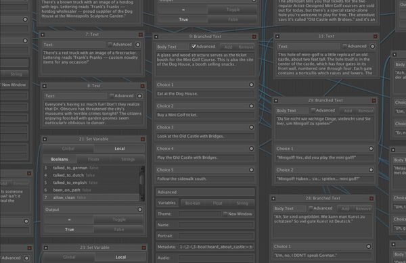Image resolution: width=406 pixels, height=263 pixels.
Task: Collapse node 13: Text
Action: coord(277,37)
